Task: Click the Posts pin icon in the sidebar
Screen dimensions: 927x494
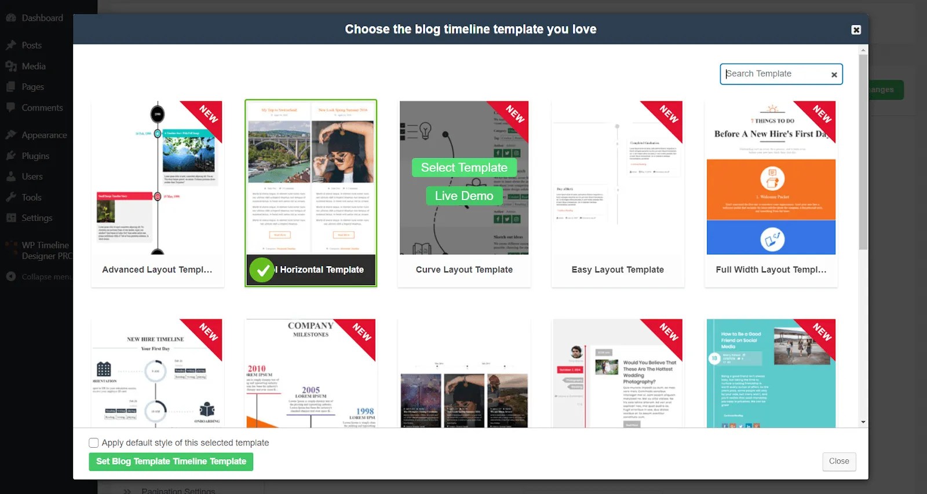Action: tap(11, 45)
